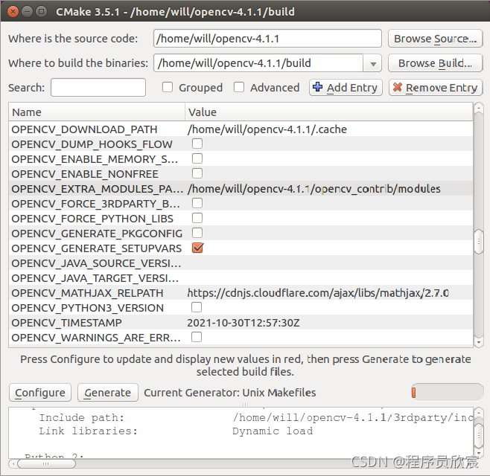
Task: Maximize the CMake window
Action: pyautogui.click(x=42, y=12)
